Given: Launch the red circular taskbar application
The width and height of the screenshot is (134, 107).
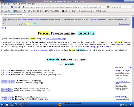Looking at the screenshot, I should (x=21, y=105).
